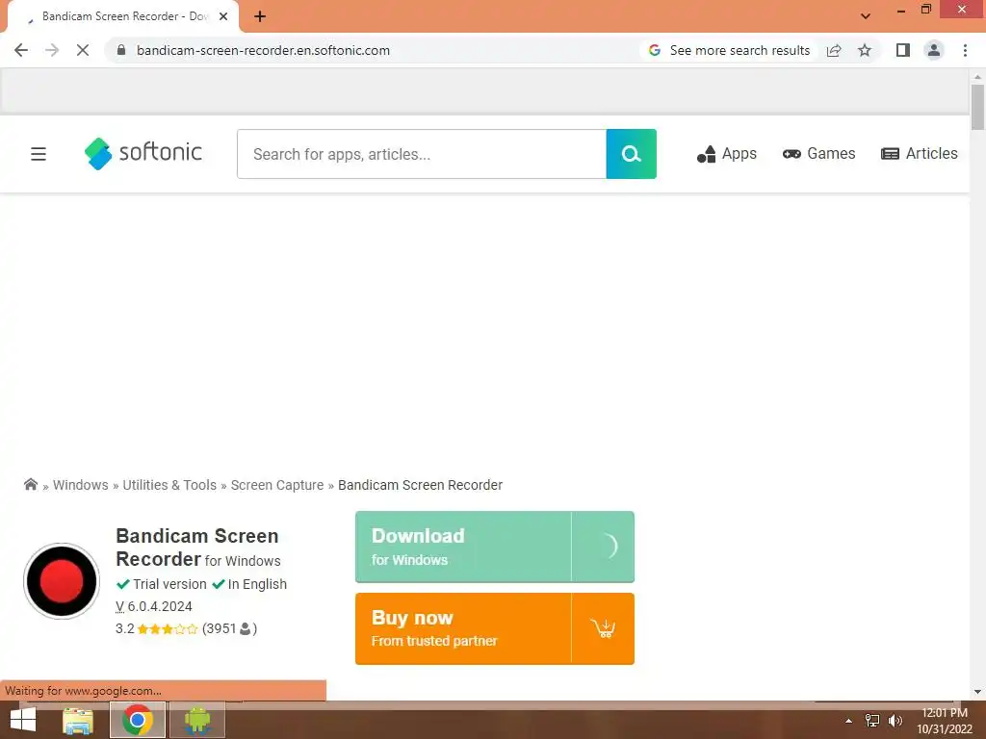
Task: Open a new browser tab
Action: tap(260, 16)
